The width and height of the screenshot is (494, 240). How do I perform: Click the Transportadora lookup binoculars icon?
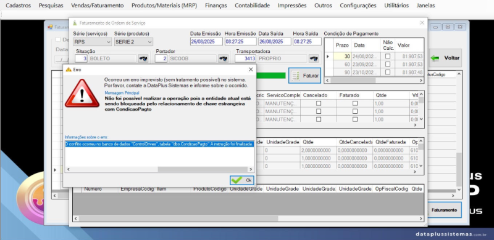click(x=314, y=58)
